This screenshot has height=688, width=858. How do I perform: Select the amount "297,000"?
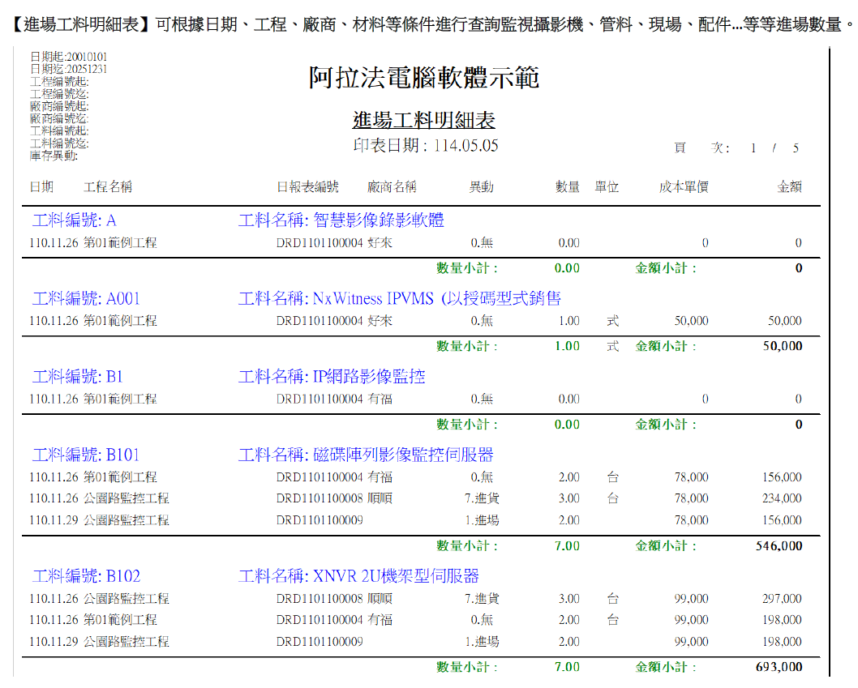point(782,599)
